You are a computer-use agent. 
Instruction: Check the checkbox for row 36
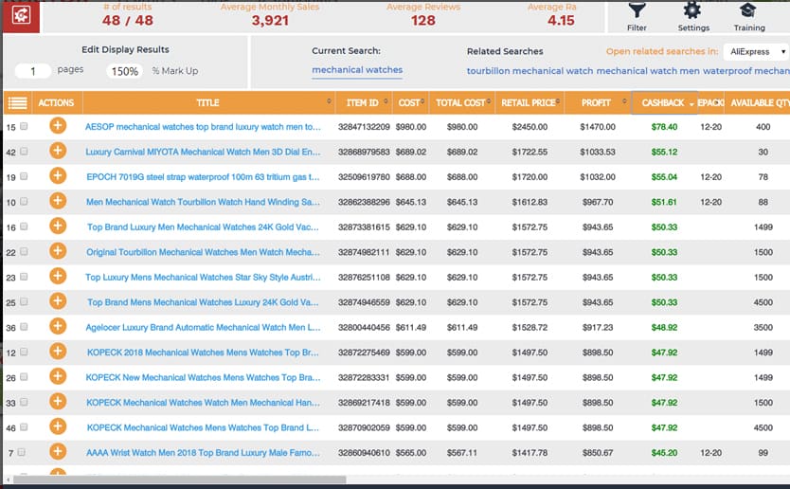[x=24, y=327]
